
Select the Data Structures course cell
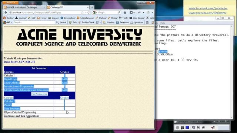29,109
